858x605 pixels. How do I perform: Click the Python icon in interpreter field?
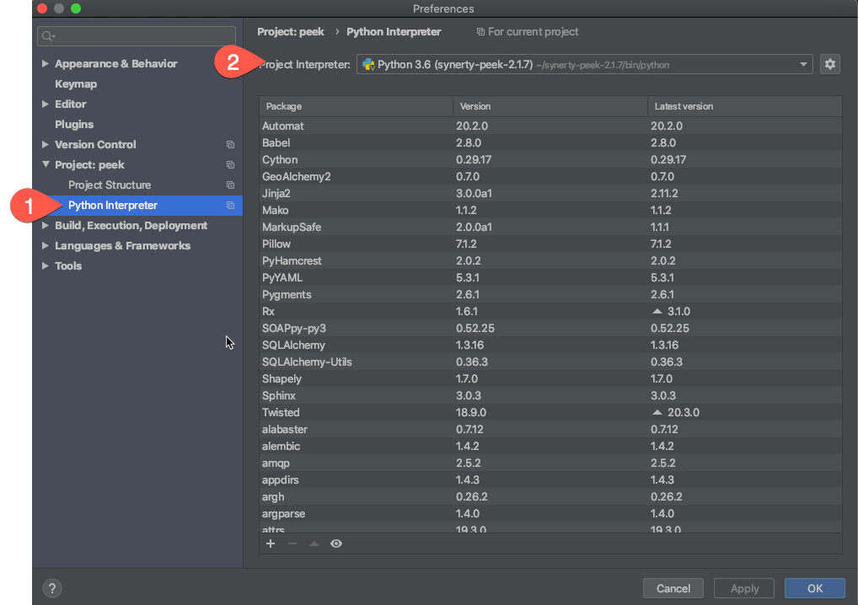click(x=368, y=65)
